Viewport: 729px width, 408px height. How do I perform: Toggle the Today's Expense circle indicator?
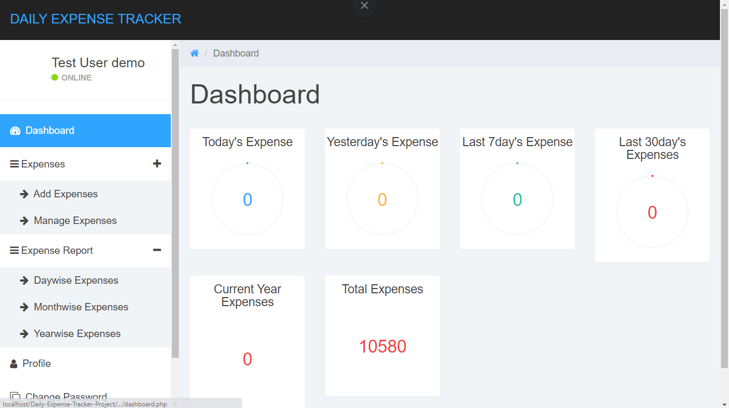(x=247, y=198)
